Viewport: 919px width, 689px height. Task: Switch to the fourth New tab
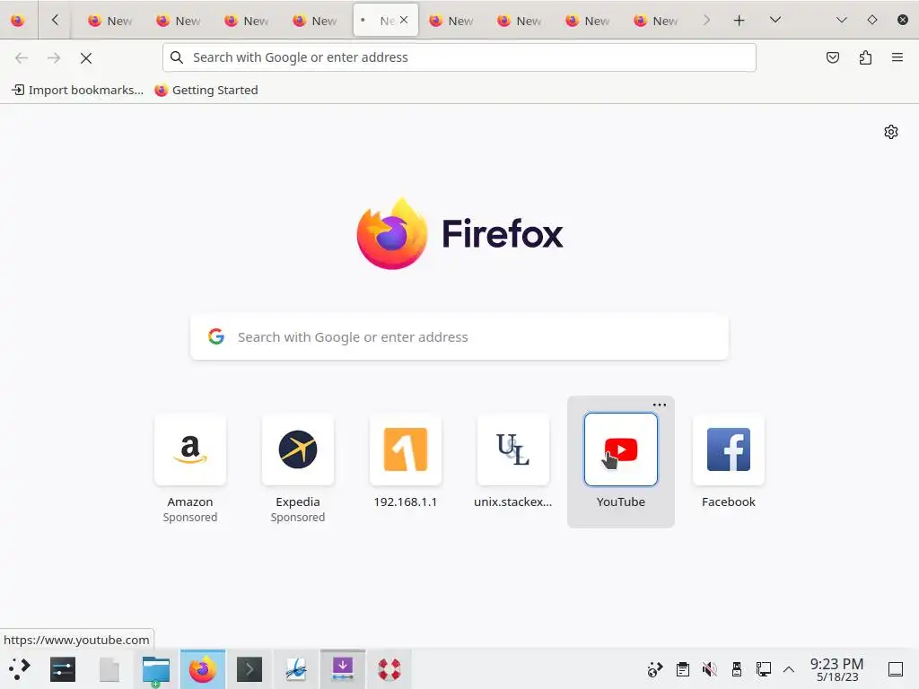(x=315, y=21)
